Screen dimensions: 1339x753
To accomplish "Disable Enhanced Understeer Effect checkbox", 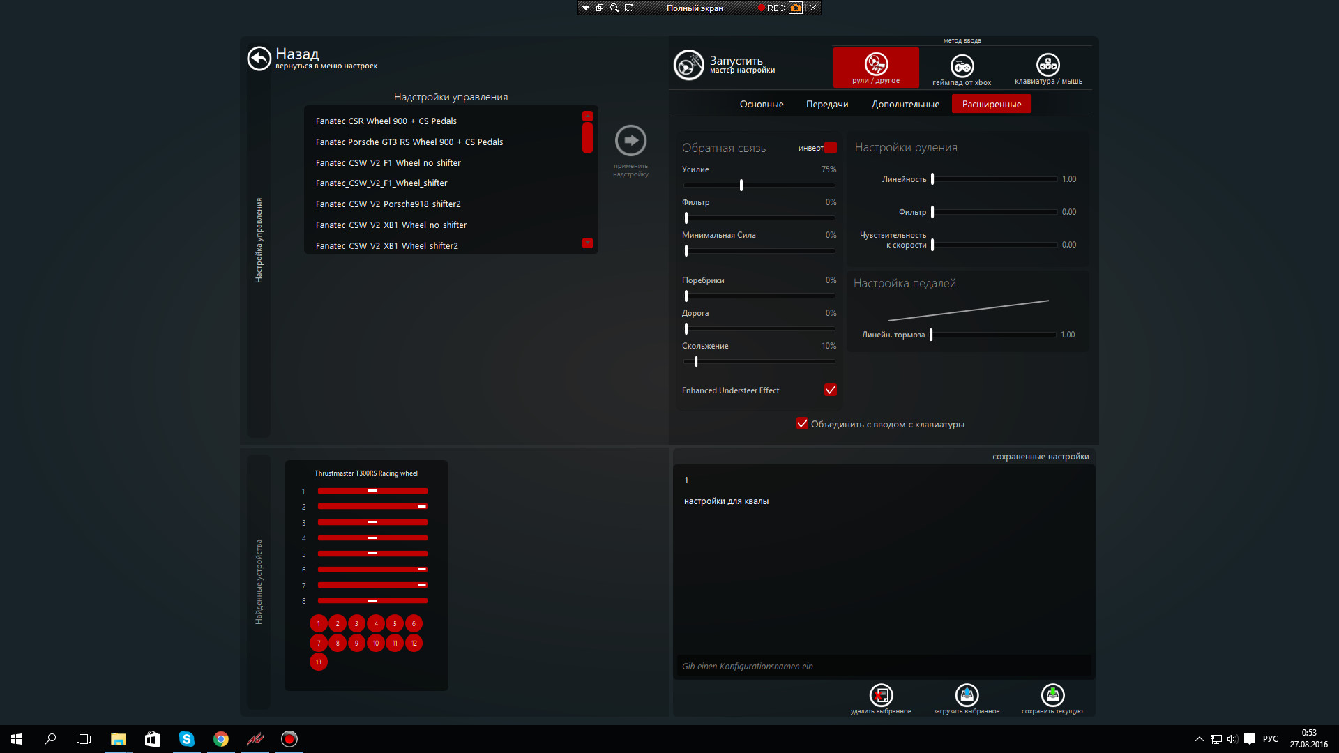I will click(830, 390).
